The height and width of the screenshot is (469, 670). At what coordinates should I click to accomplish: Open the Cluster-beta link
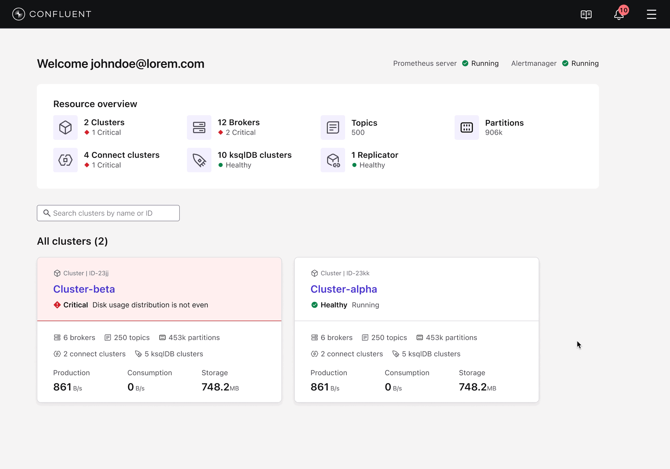84,289
